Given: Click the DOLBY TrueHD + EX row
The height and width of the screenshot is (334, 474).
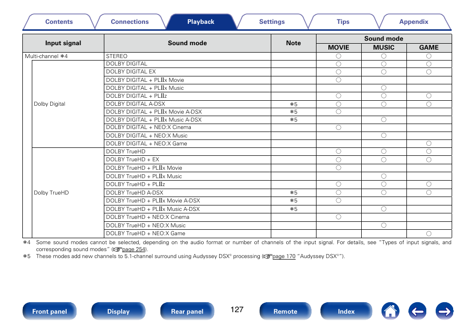Looking at the screenshot, I should 187,159.
